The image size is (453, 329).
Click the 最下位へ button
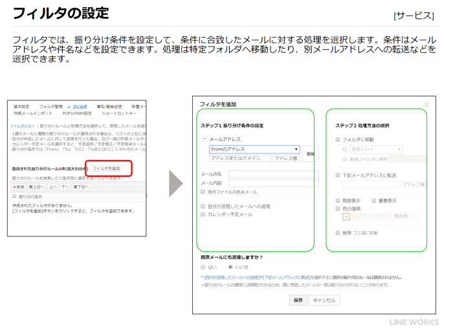(x=81, y=187)
